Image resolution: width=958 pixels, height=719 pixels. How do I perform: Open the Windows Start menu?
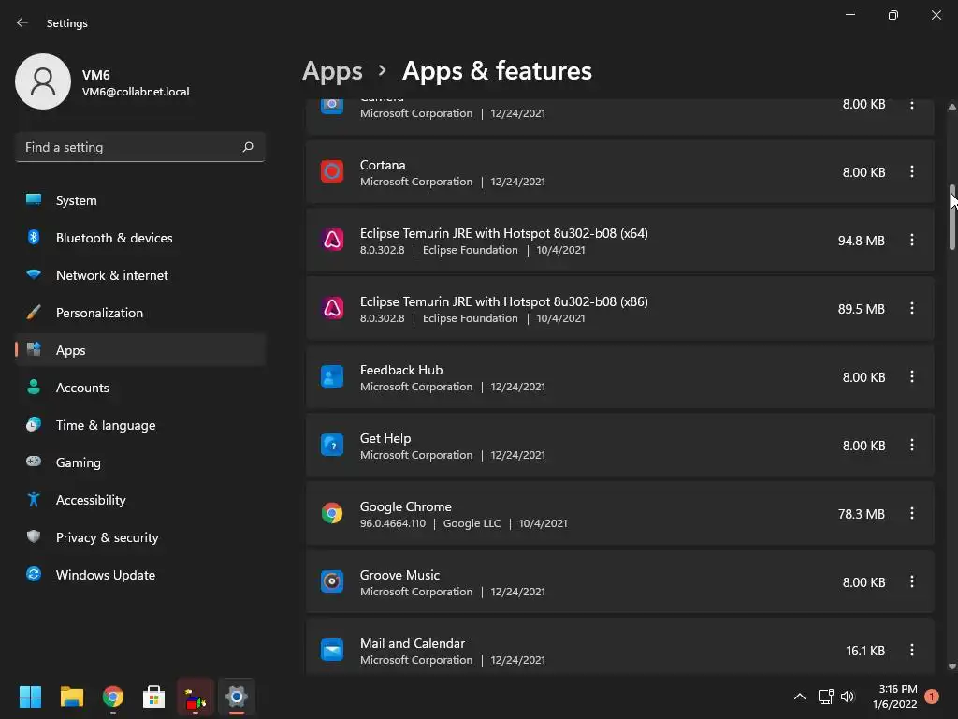pos(30,697)
